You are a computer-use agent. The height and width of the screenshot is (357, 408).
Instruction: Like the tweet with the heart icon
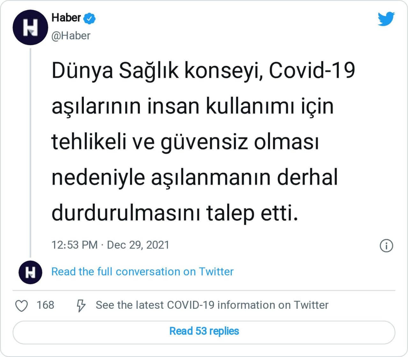coord(22,306)
